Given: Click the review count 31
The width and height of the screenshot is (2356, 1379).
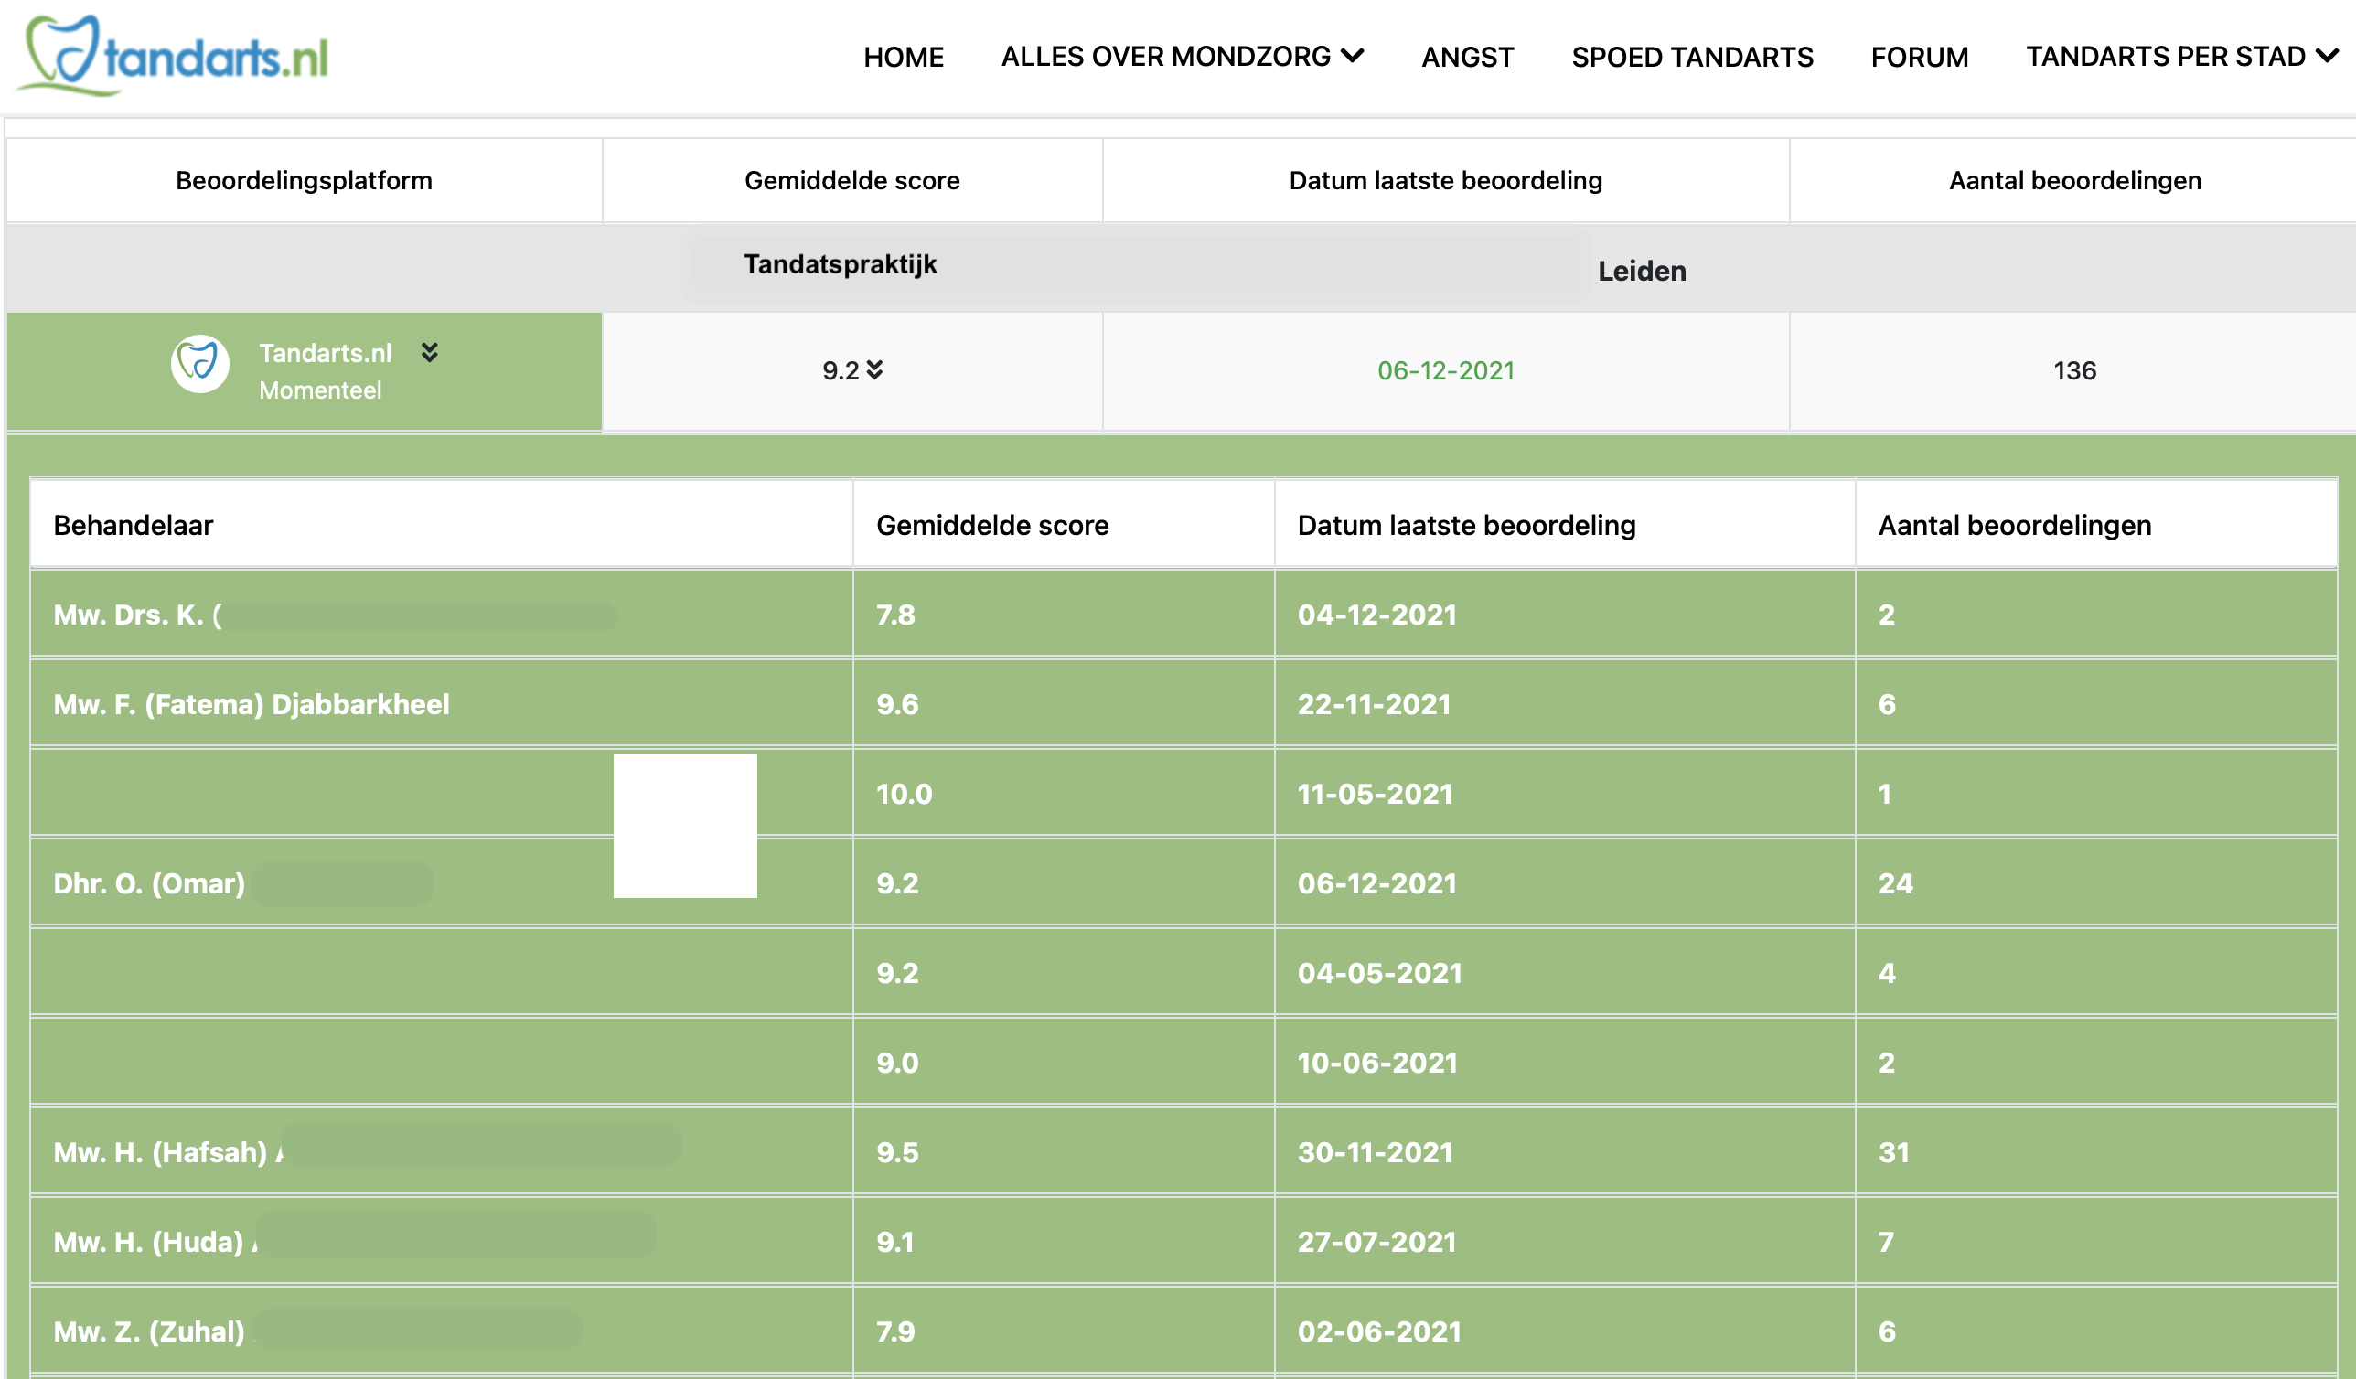Looking at the screenshot, I should [x=1894, y=1152].
